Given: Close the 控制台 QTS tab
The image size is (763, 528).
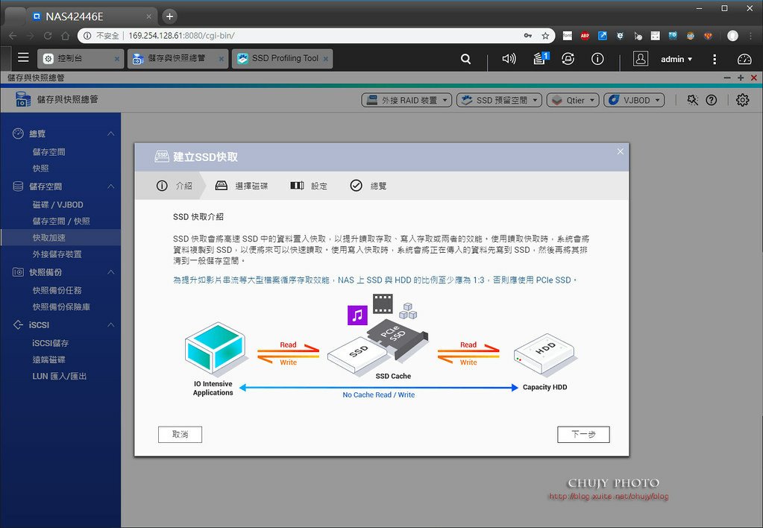Looking at the screenshot, I should [x=117, y=59].
